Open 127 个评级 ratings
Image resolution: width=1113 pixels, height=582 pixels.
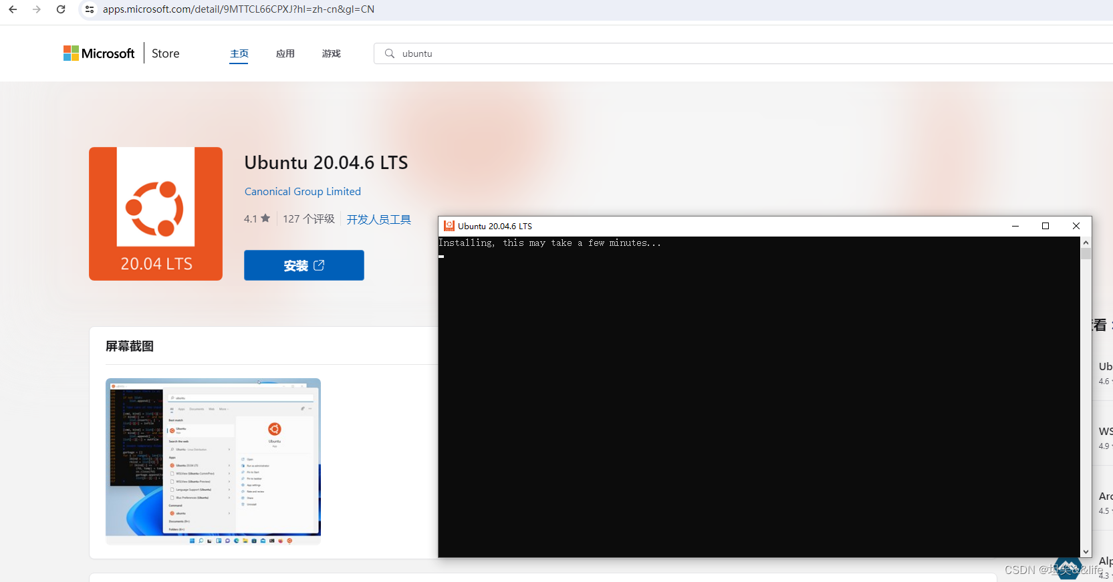point(309,219)
